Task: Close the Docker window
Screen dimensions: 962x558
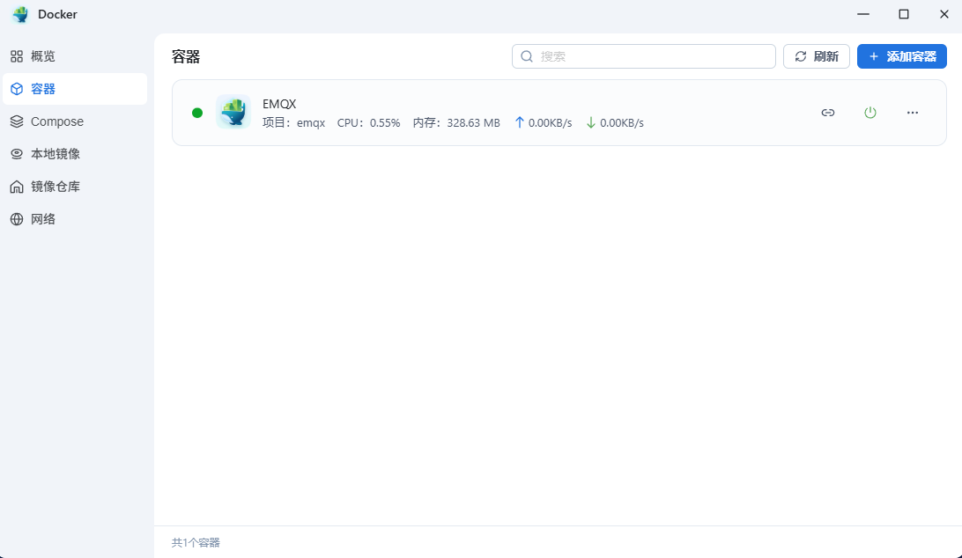Action: pos(944,14)
